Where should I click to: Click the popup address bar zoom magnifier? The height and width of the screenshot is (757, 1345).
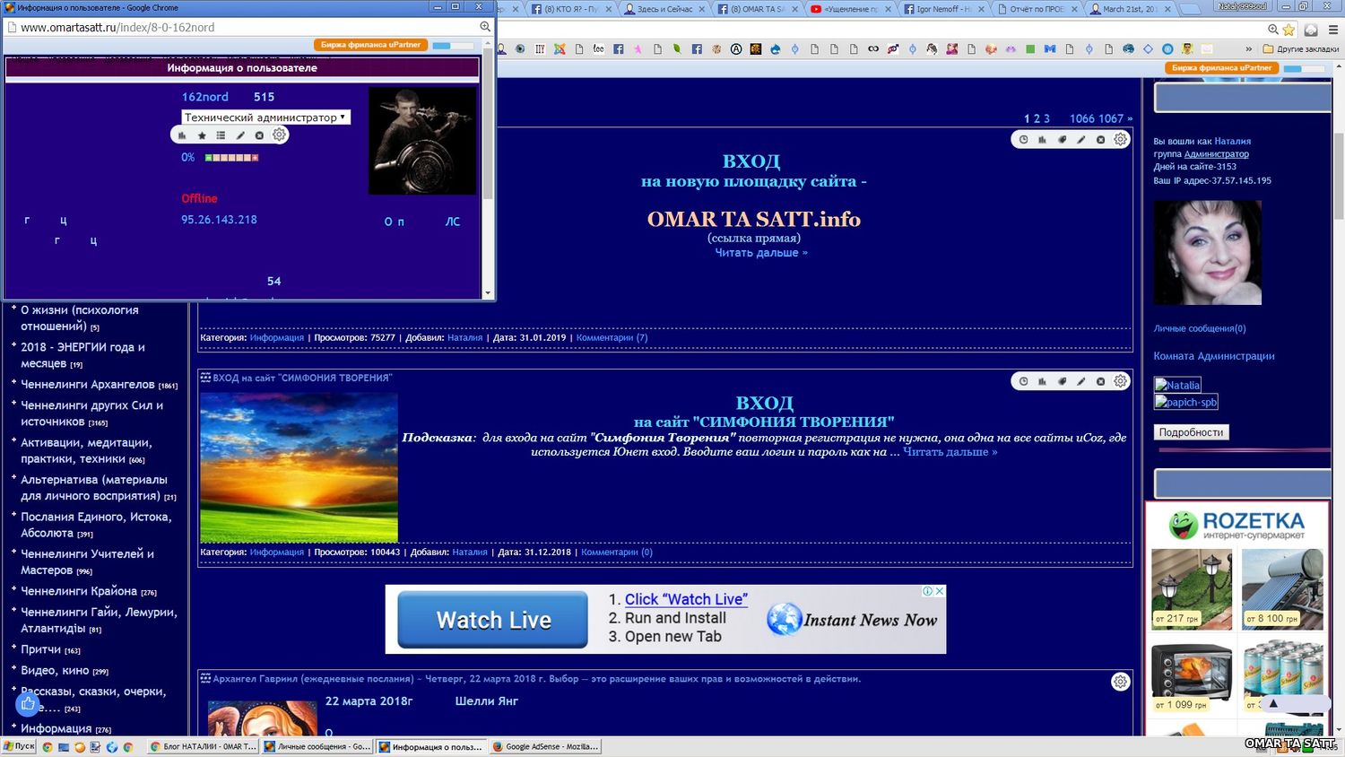pyautogui.click(x=485, y=27)
